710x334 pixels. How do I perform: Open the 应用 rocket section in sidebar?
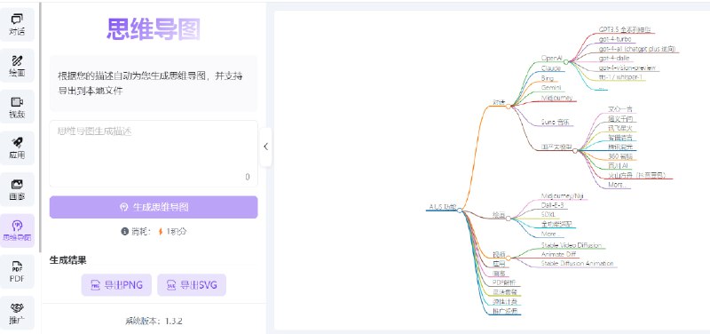[x=17, y=148]
